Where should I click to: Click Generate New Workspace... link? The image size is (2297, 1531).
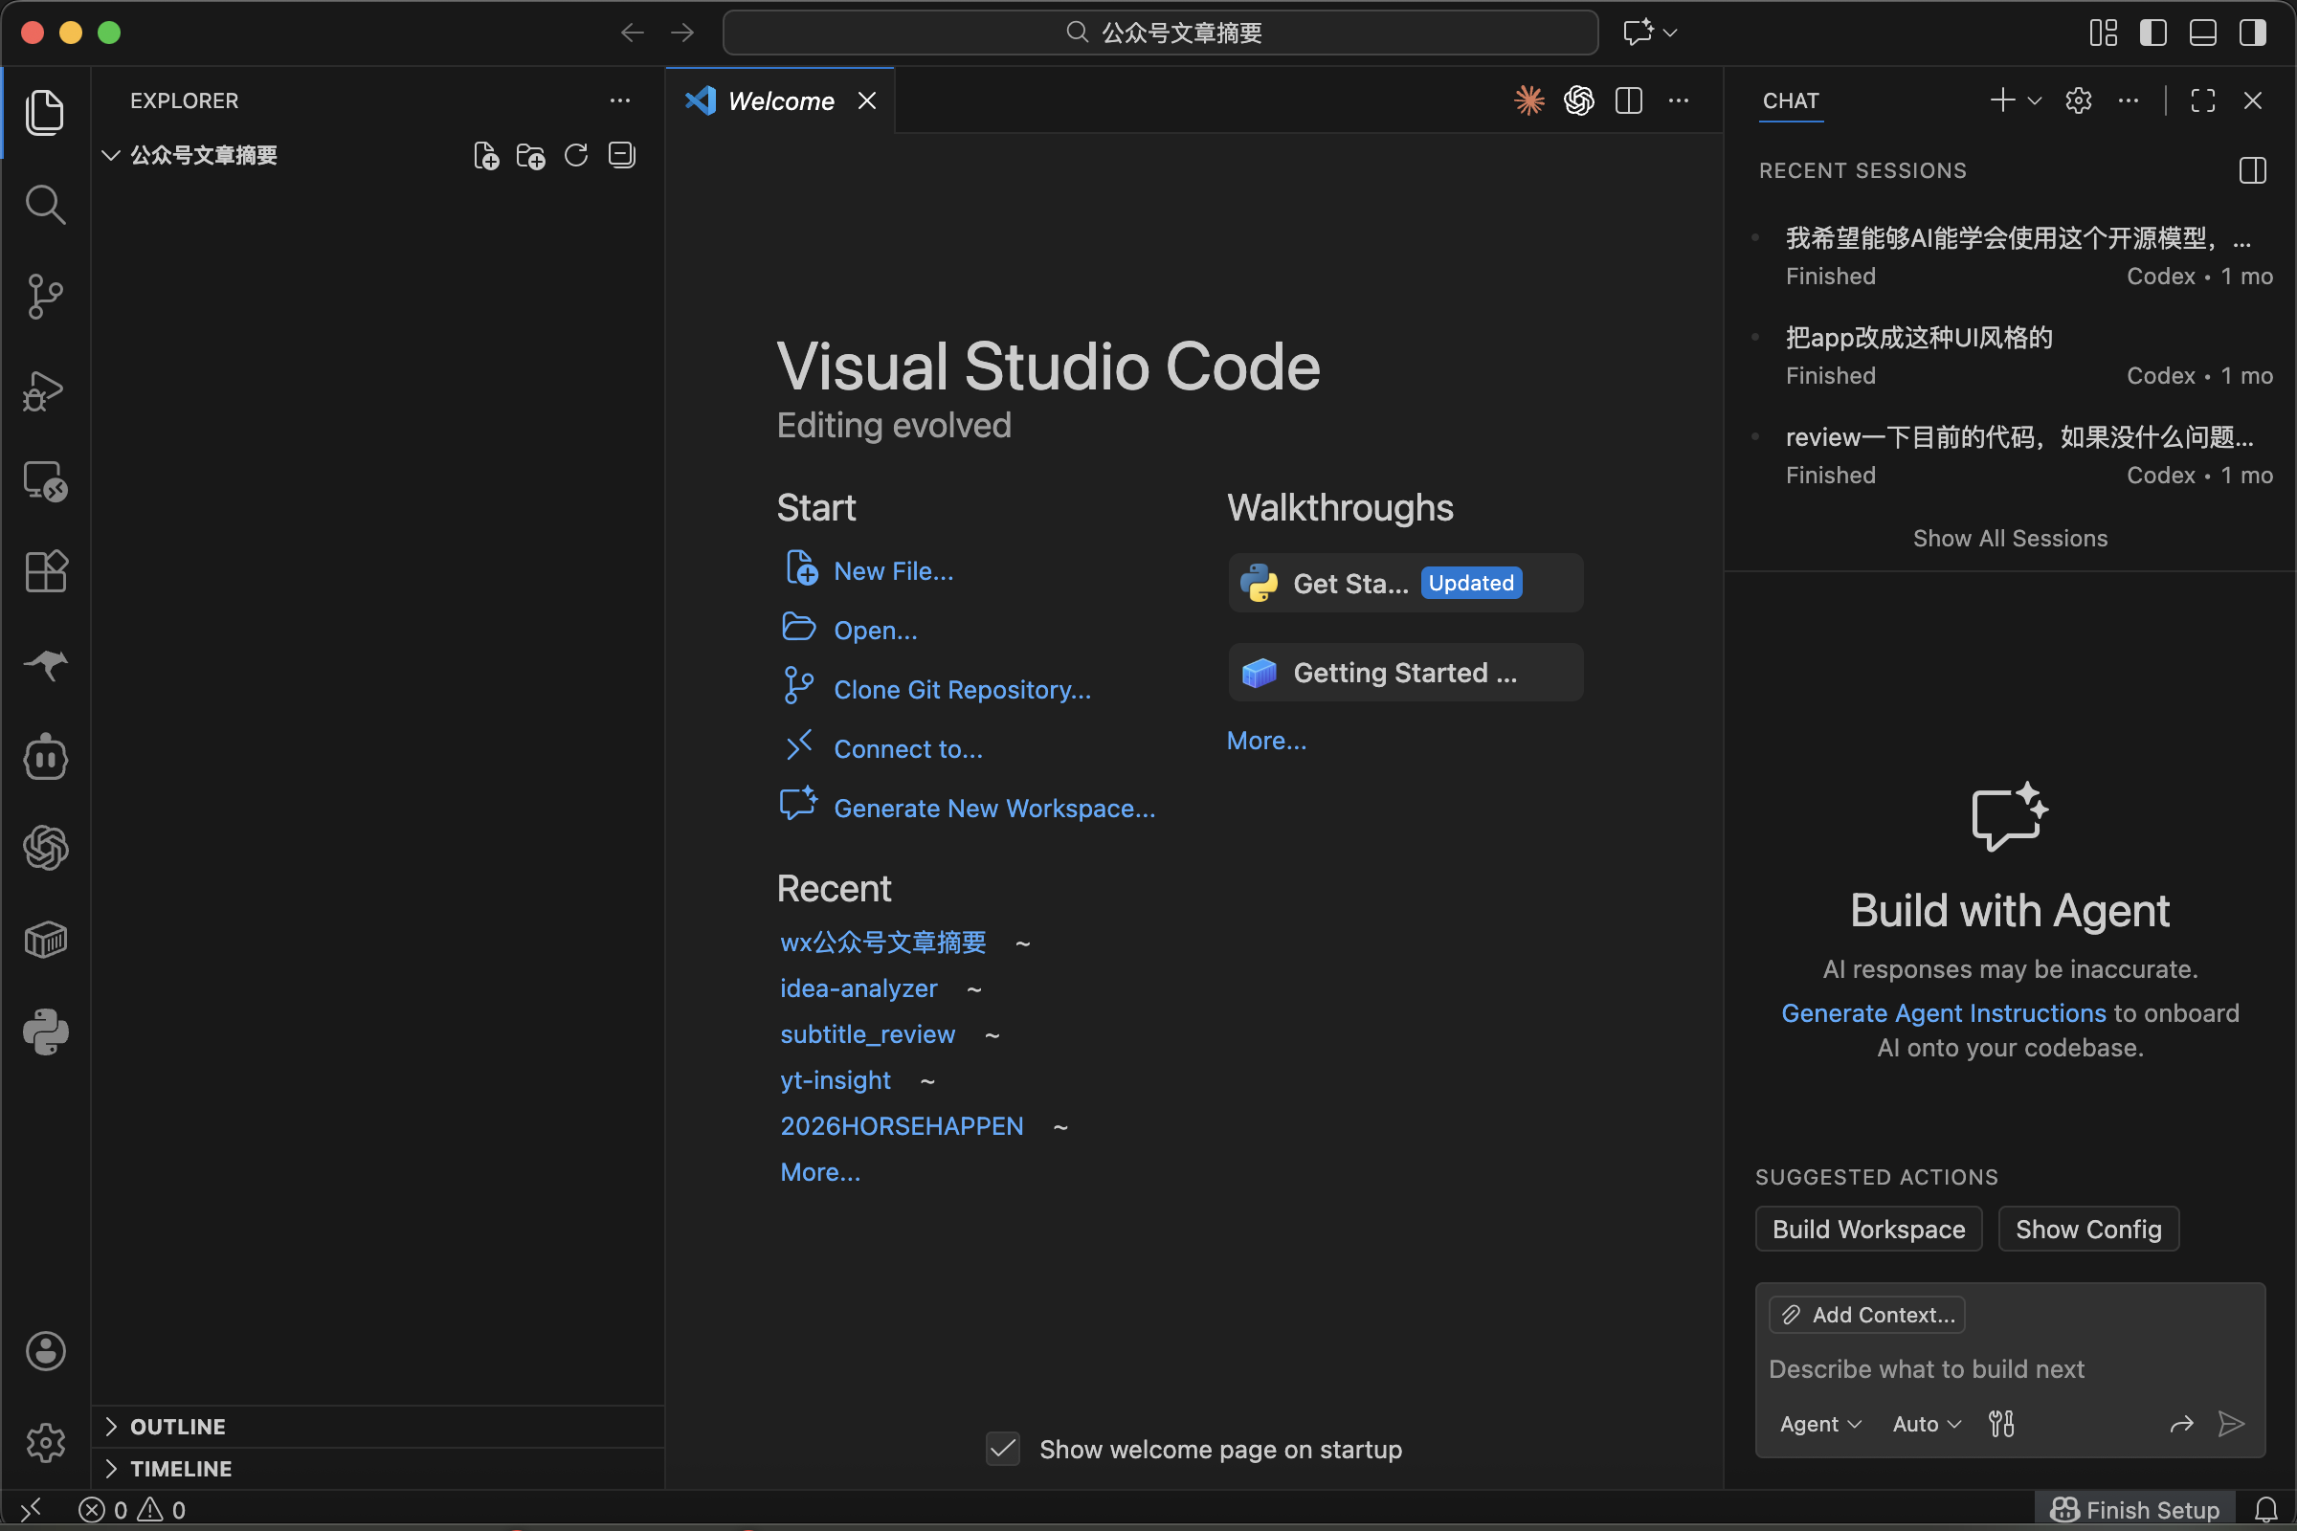[994, 809]
